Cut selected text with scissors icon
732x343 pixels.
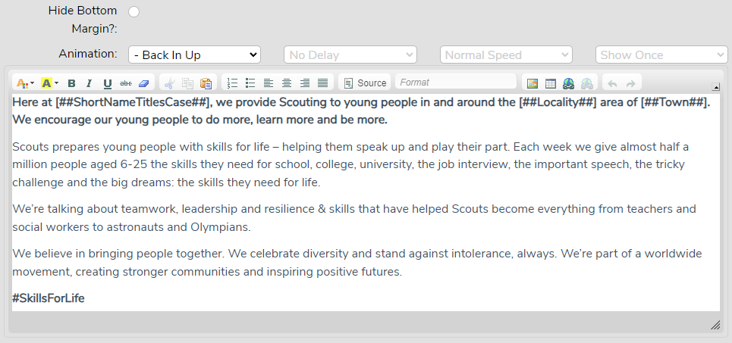click(x=169, y=83)
